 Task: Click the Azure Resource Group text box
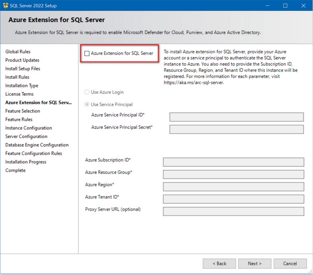(233, 174)
